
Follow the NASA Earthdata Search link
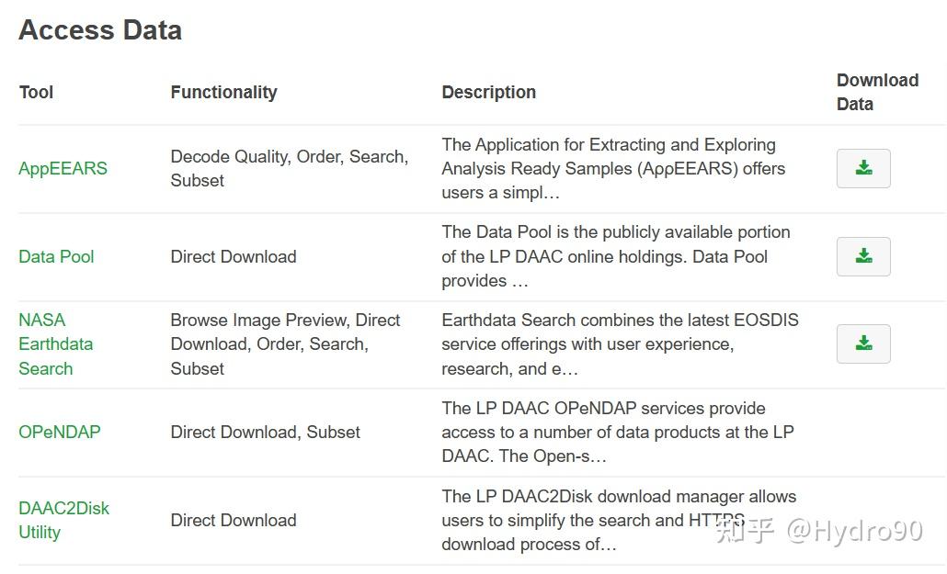coord(55,344)
